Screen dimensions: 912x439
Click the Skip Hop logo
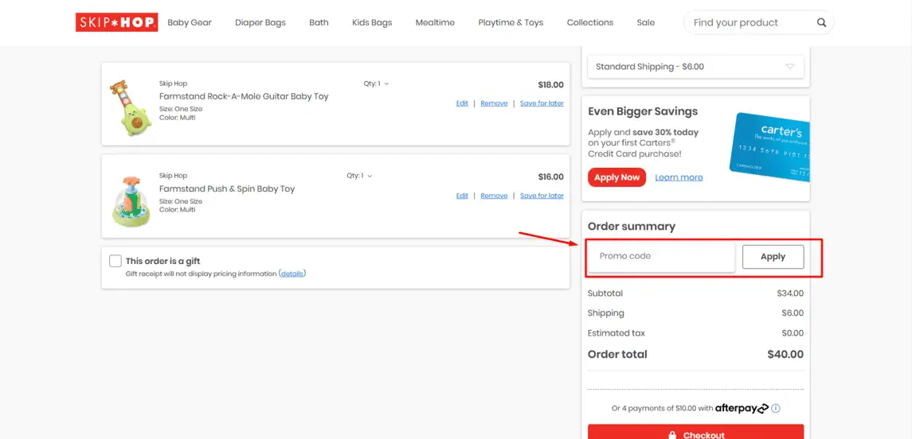pos(116,22)
